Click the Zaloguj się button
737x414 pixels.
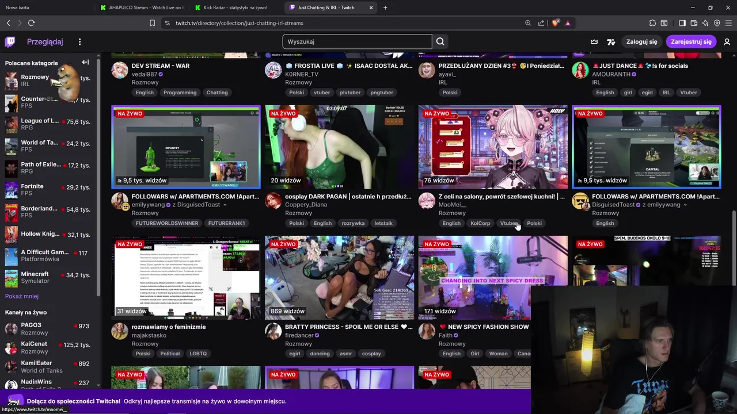[x=641, y=41]
